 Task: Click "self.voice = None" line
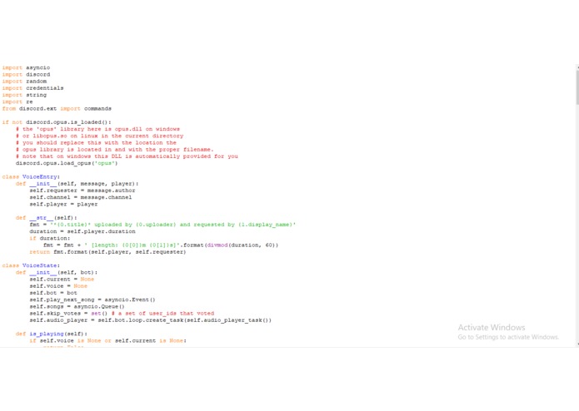pos(58,286)
